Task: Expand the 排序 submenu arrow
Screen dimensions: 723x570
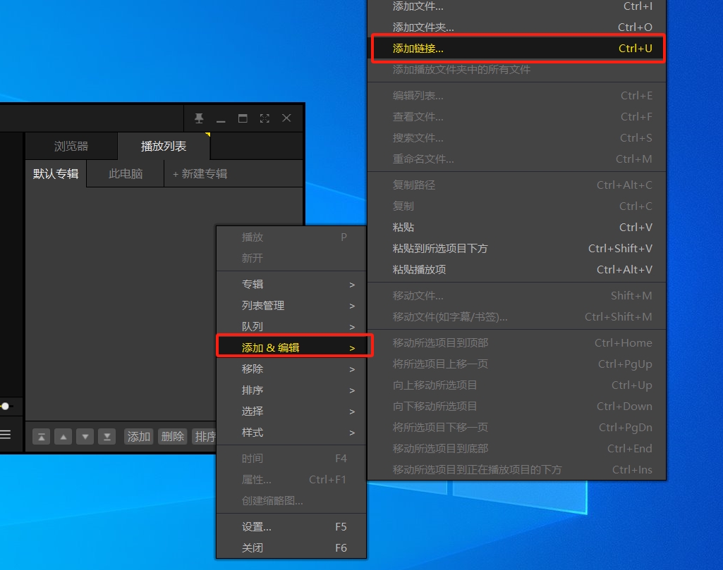Action: pyautogui.click(x=351, y=390)
